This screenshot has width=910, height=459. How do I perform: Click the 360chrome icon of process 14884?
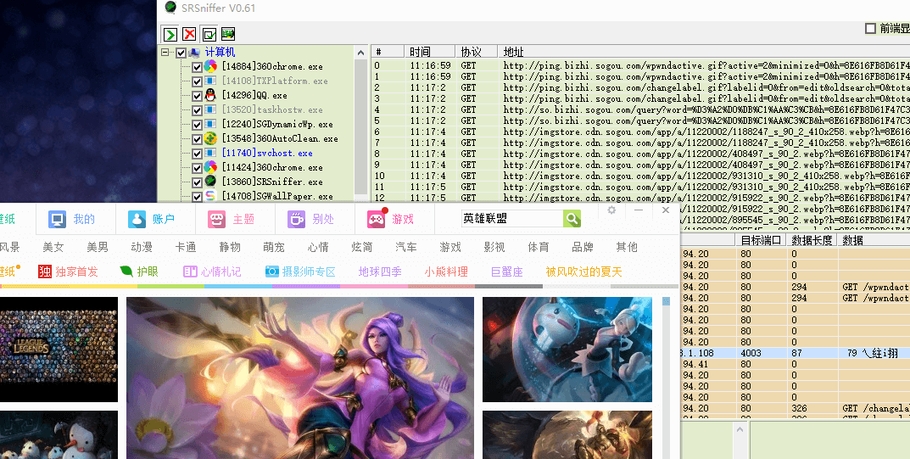coord(210,66)
